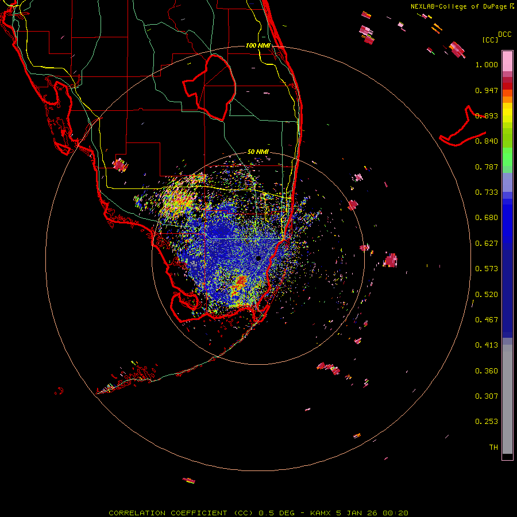Click the 0.520 scale label
This screenshot has width=517, height=517.
[x=487, y=295]
